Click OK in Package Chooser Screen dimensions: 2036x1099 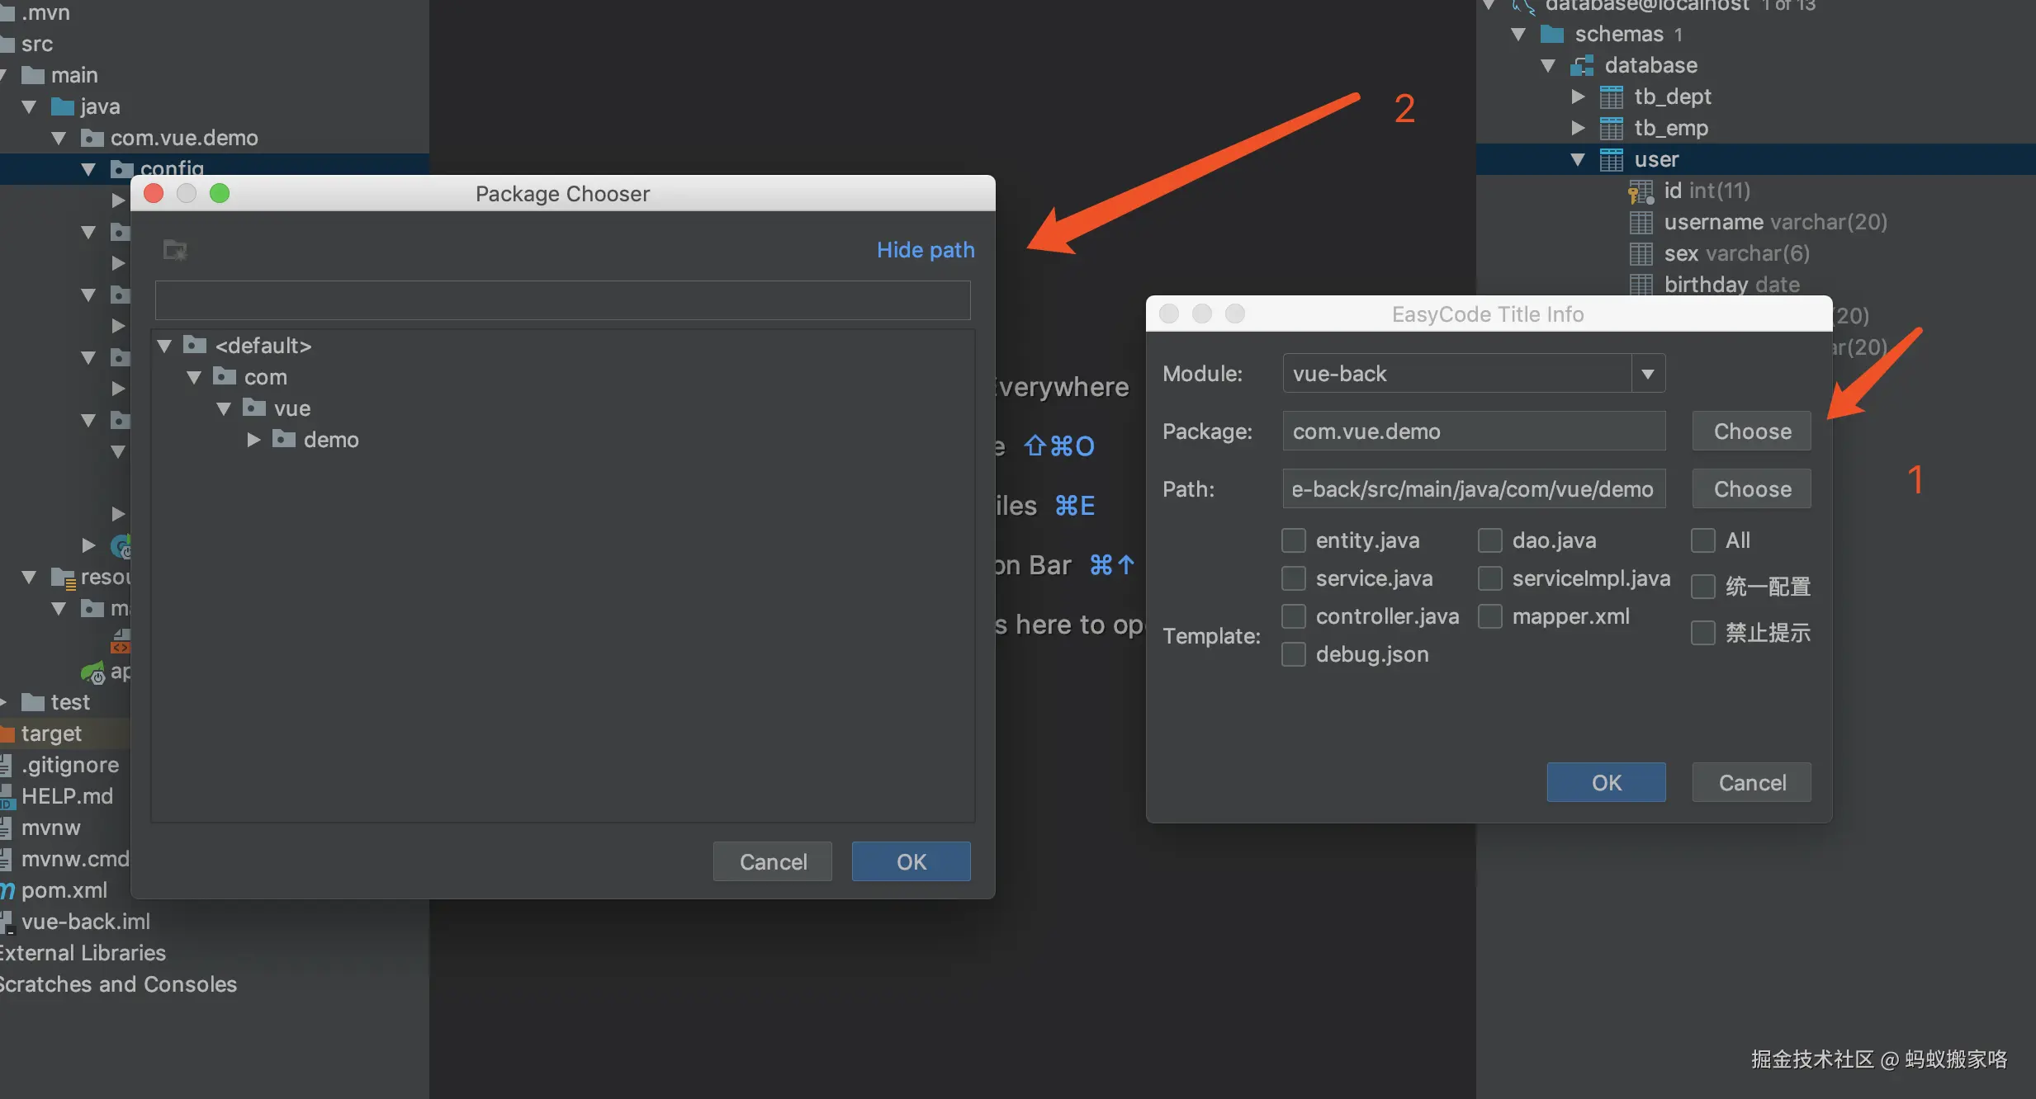click(911, 861)
